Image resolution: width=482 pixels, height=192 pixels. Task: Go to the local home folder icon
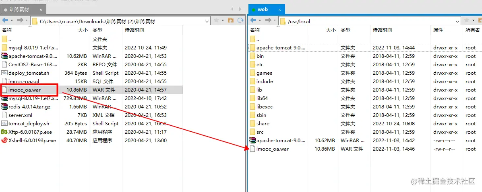(231, 20)
